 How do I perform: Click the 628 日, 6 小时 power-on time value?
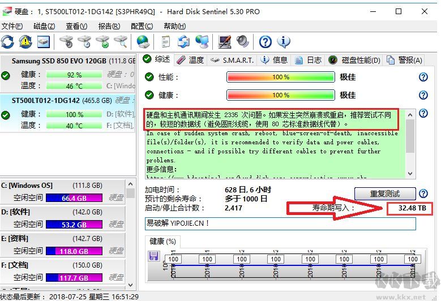248,190
